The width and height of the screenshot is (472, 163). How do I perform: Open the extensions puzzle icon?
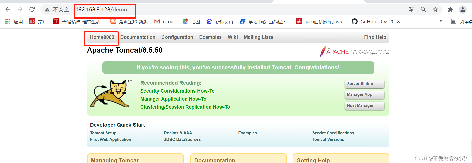[451, 10]
